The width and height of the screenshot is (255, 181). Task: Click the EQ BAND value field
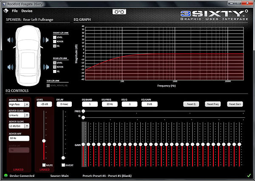(x=90, y=104)
